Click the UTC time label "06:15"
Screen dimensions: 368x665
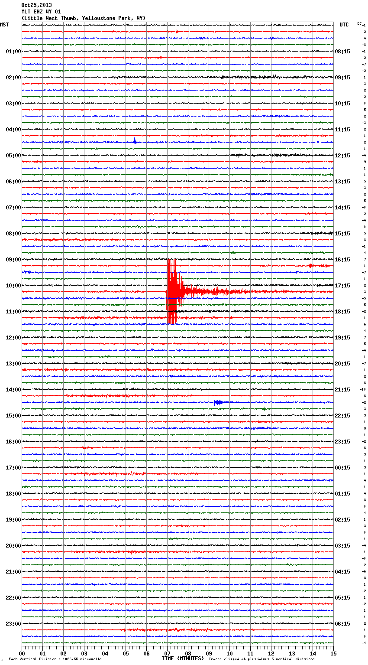click(342, 624)
